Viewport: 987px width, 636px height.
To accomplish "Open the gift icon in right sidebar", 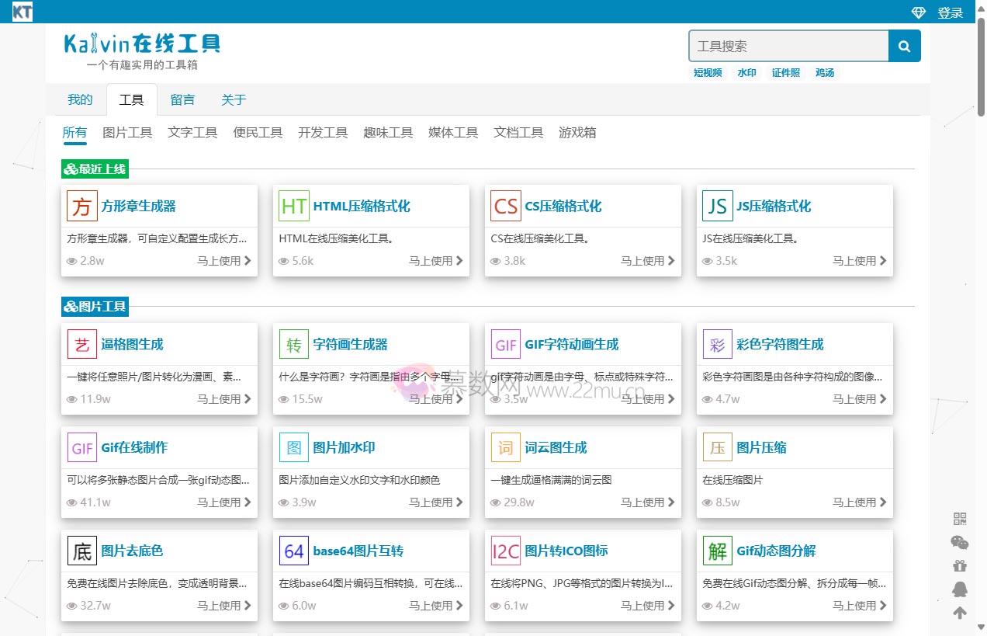I will tap(960, 565).
